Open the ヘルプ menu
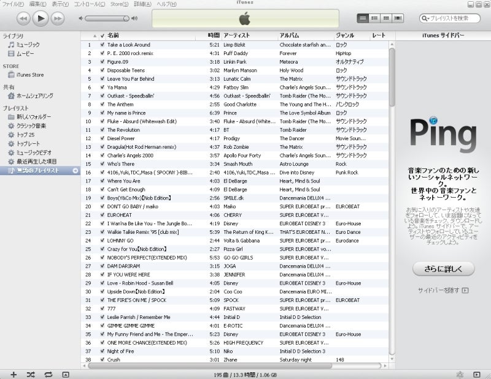Viewport: 491px width, 379px height. click(166, 4)
